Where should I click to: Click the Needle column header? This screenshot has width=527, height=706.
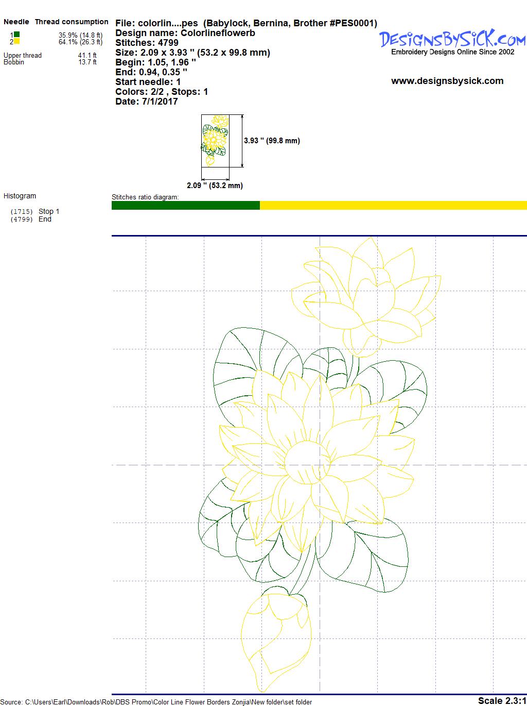click(x=16, y=22)
